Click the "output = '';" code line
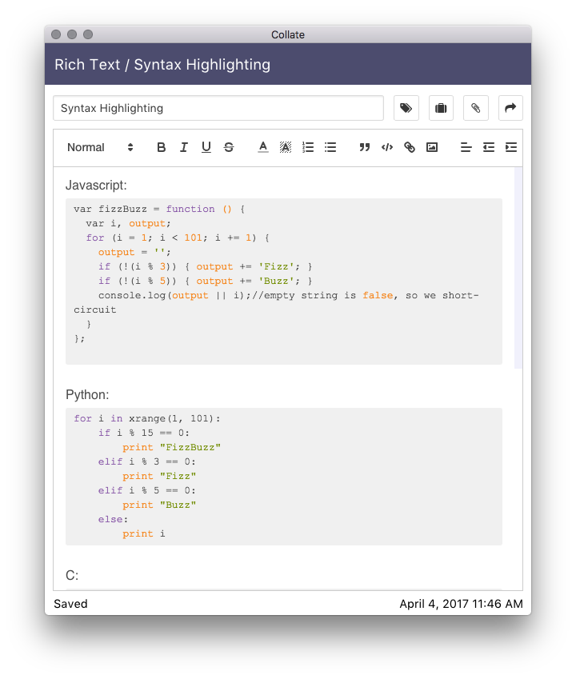The height and width of the screenshot is (679, 576). pos(134,252)
